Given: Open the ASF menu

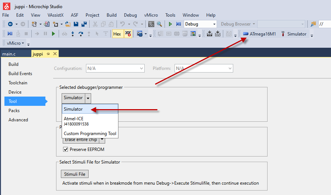Looking at the screenshot, I should click(75, 15).
